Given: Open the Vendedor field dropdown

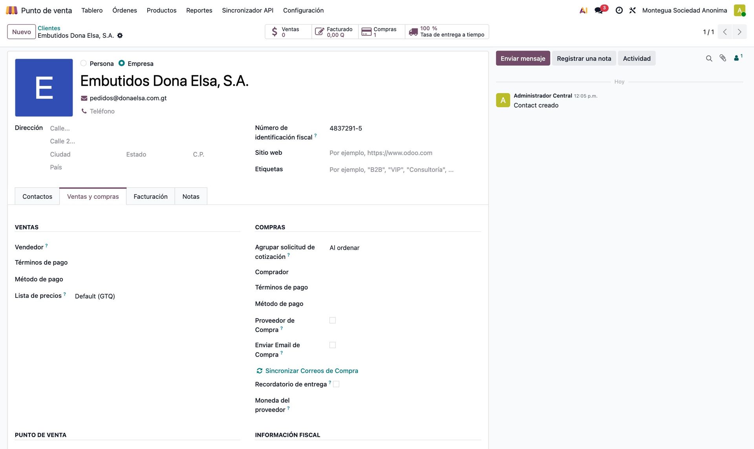Looking at the screenshot, I should [x=157, y=247].
